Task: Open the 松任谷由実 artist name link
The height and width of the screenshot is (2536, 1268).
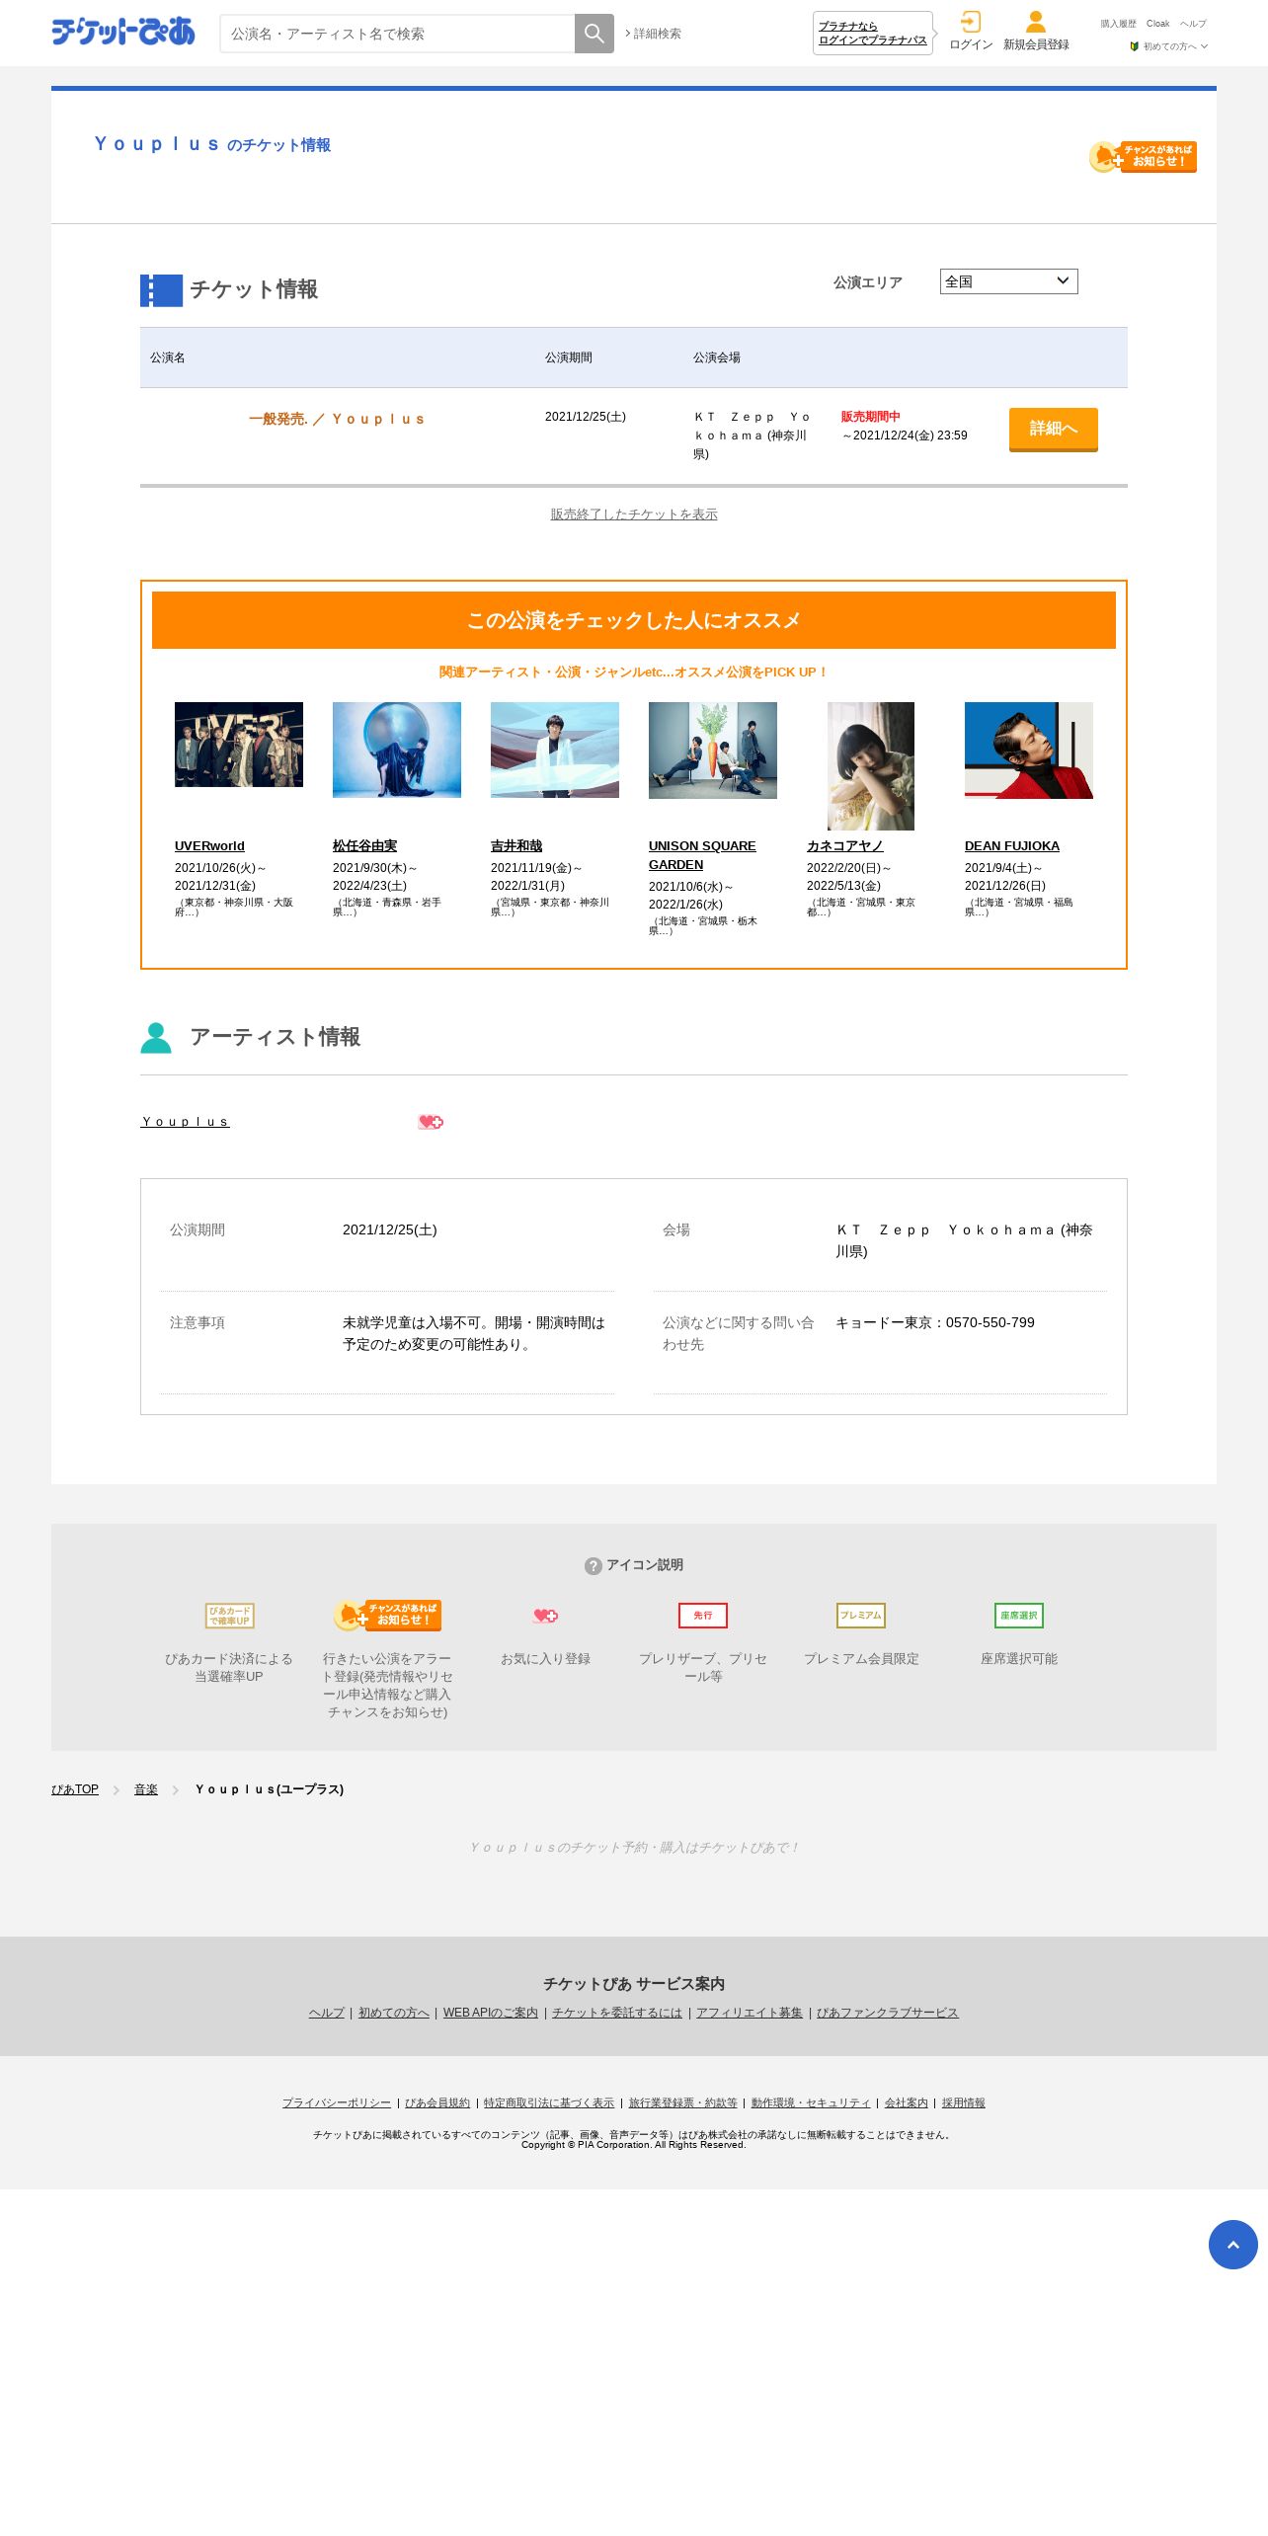Action: [364, 846]
